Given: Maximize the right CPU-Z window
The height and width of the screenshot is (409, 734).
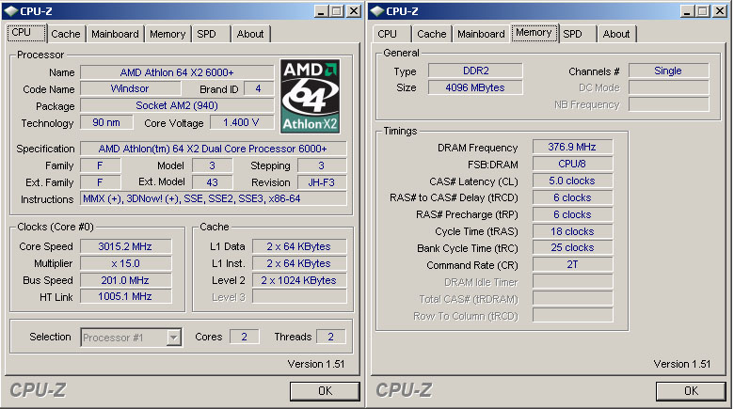Looking at the screenshot, I should (702, 11).
